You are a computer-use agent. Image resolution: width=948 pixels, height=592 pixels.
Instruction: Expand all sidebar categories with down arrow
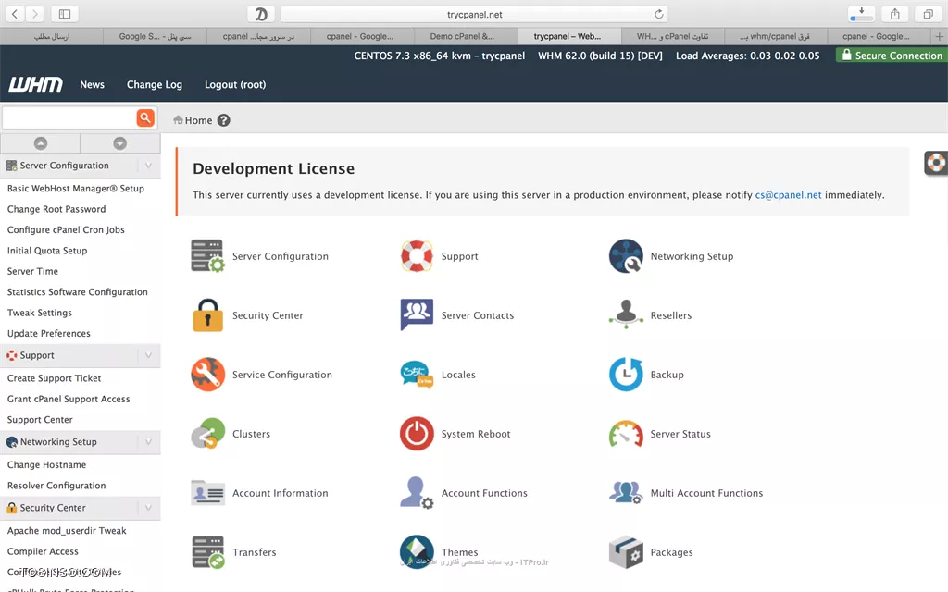point(119,143)
